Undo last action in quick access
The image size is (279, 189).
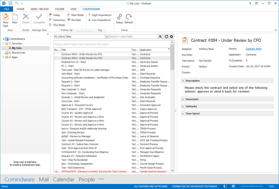click(x=17, y=3)
